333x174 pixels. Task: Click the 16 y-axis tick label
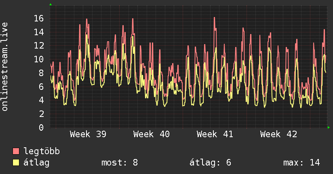[x=39, y=18]
